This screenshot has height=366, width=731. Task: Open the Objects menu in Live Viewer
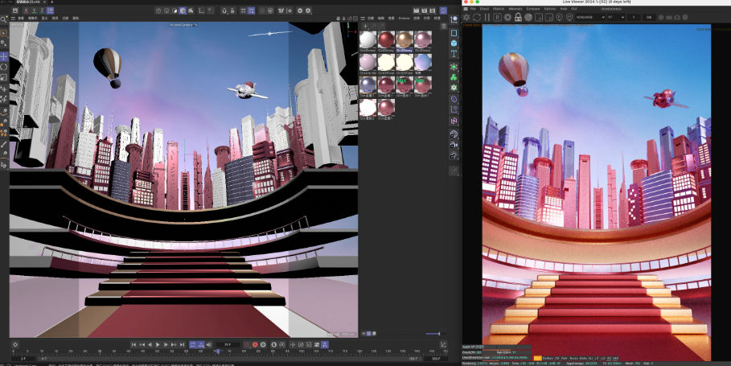(499, 9)
